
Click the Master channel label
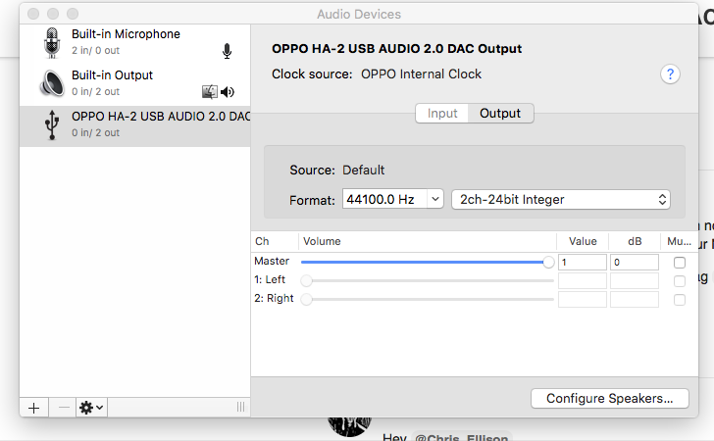pyautogui.click(x=272, y=261)
